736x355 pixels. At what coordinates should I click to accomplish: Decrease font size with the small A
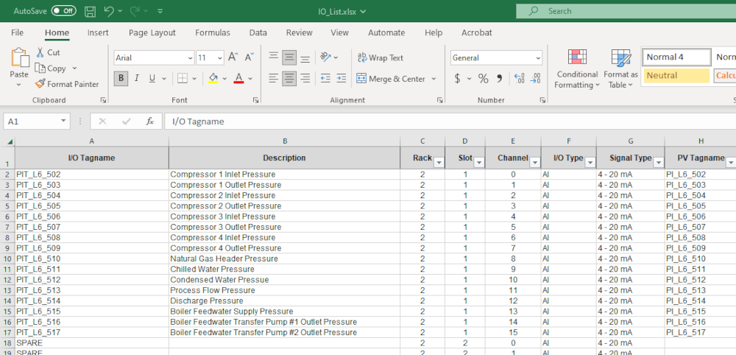click(x=250, y=57)
